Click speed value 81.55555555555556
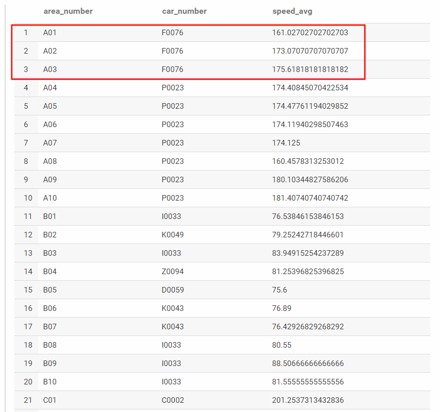The height and width of the screenshot is (412, 440). 308,382
